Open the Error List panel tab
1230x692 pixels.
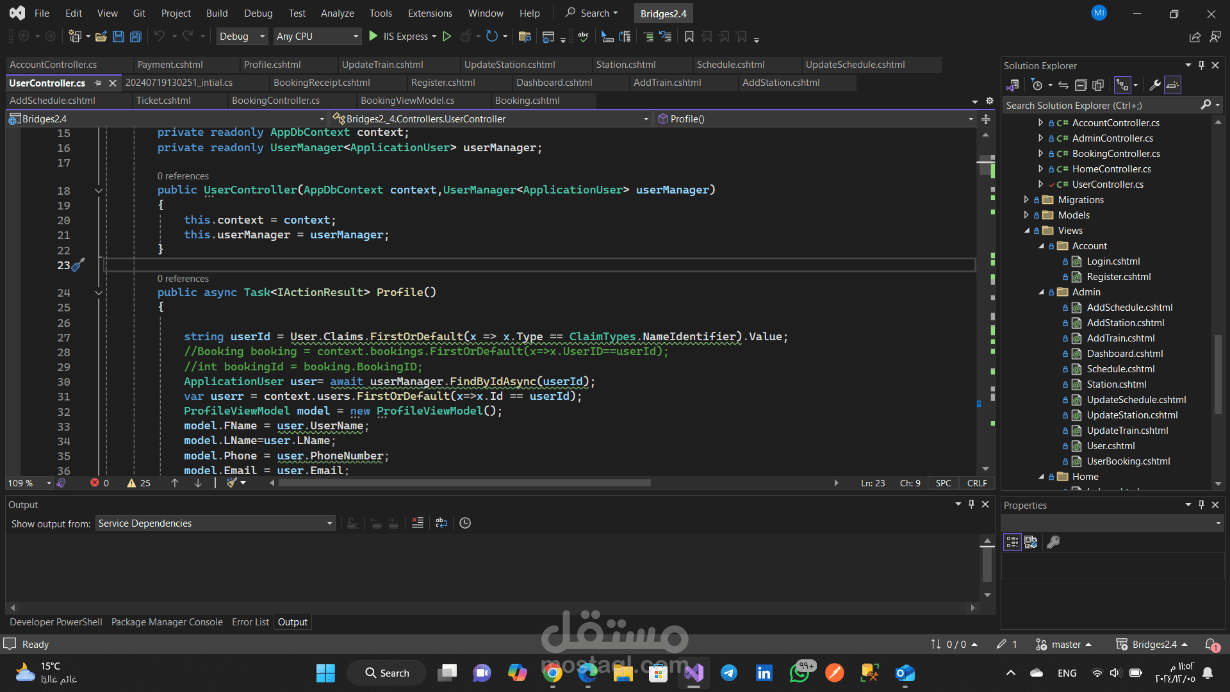250,622
